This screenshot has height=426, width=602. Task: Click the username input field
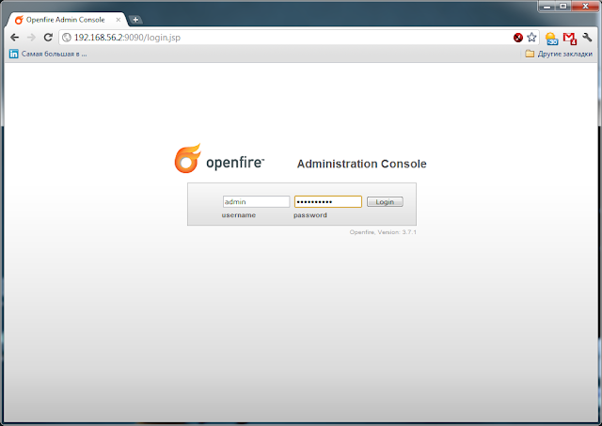[x=256, y=201]
